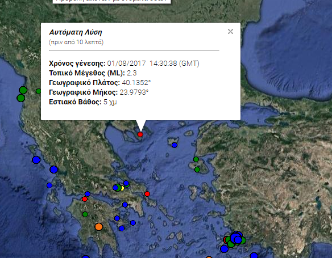Click the Χρόνος γένεσης 01/08/2017 14:30:38 line
The image size is (332, 258).
(124, 64)
